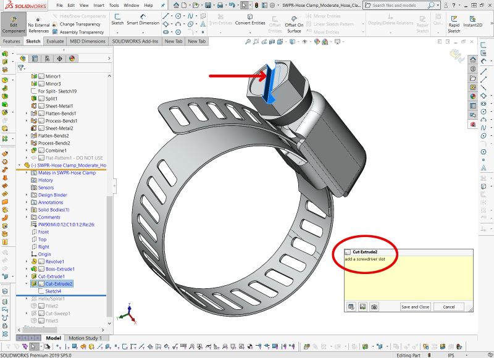Click the Print icon in title toolbar
494x358 pixels.
[x=220, y=6]
